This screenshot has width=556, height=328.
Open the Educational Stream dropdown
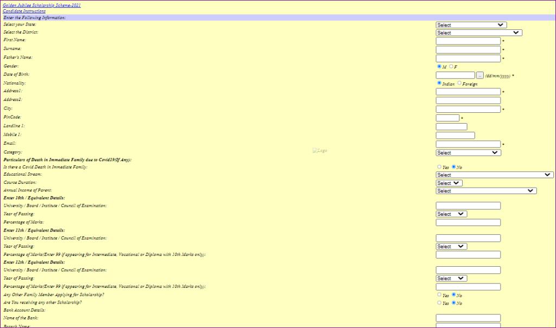point(494,175)
